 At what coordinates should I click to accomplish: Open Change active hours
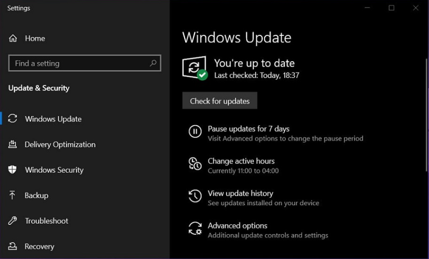pyautogui.click(x=241, y=161)
